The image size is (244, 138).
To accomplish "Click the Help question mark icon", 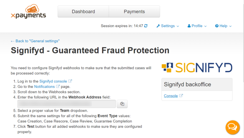I will click(217, 26).
